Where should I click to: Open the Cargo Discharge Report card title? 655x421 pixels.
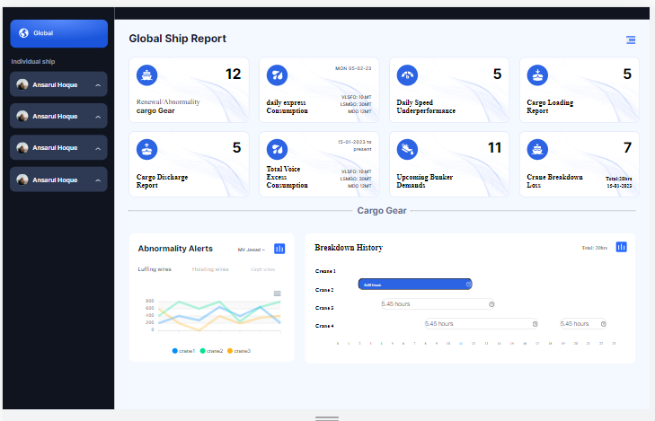[x=162, y=181]
